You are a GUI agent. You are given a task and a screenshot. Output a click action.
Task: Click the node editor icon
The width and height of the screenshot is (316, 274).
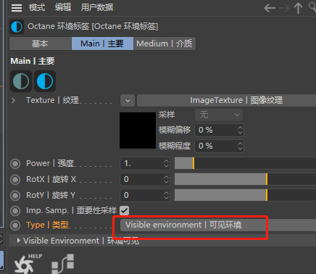[63, 264]
